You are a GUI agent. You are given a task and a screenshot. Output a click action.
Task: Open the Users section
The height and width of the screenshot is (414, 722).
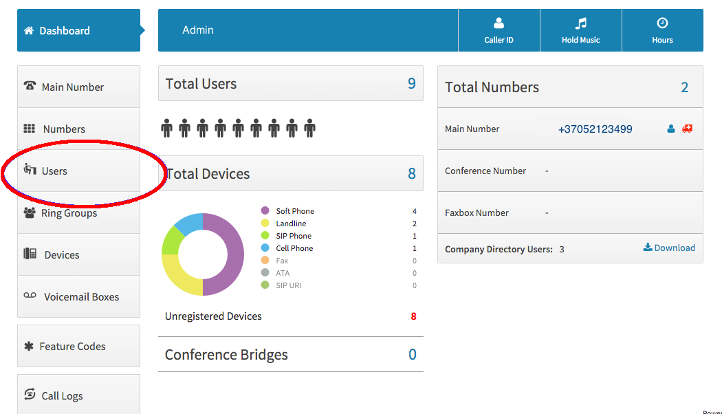click(x=54, y=171)
